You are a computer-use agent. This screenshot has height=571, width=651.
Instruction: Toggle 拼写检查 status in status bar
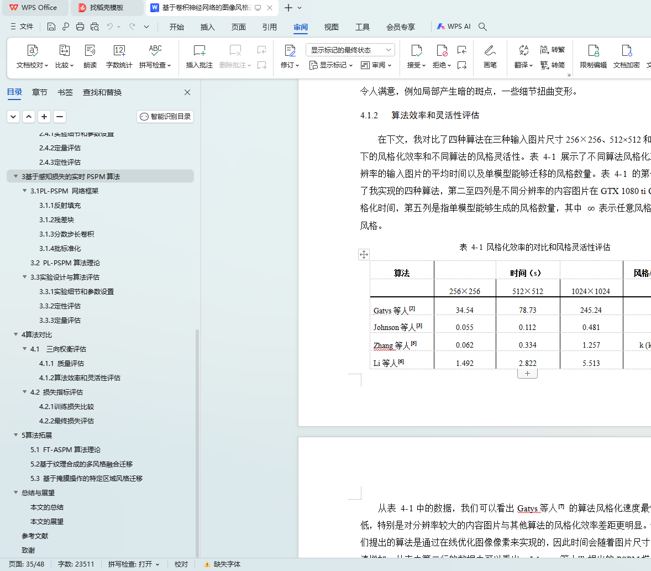coord(134,564)
